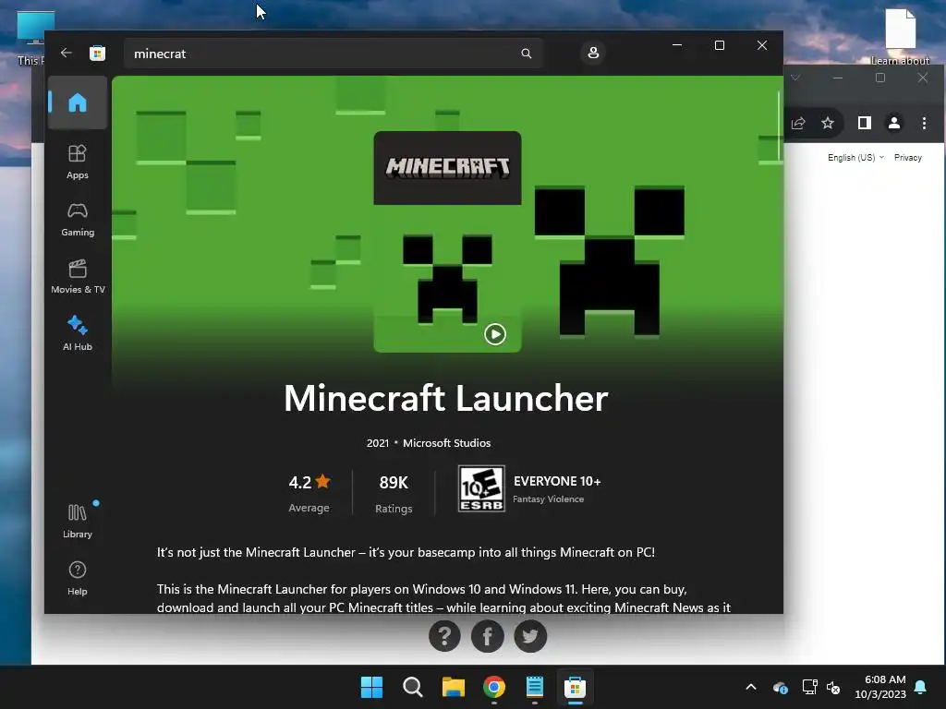Play the Minecraft trailer video
This screenshot has width=946, height=709.
[495, 334]
